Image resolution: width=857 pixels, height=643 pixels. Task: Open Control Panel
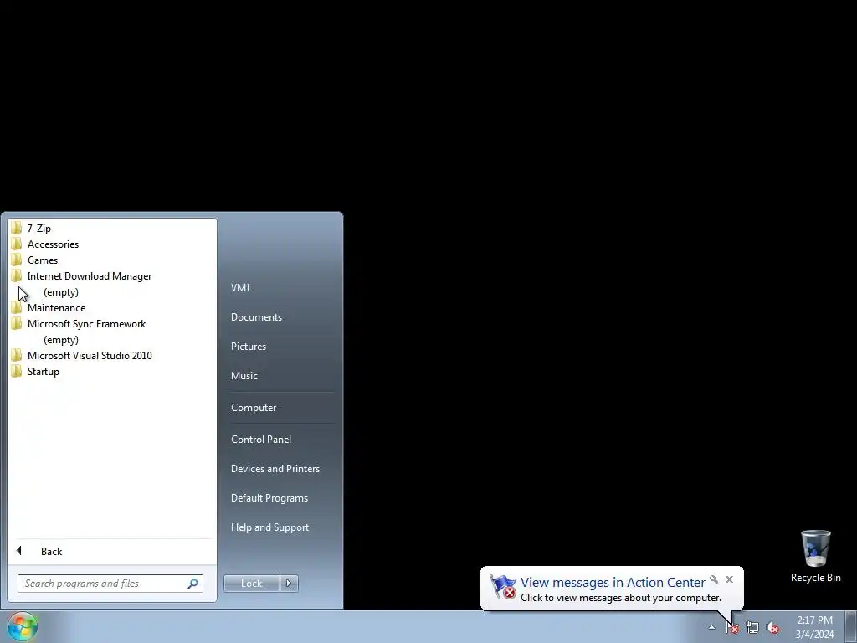point(261,439)
